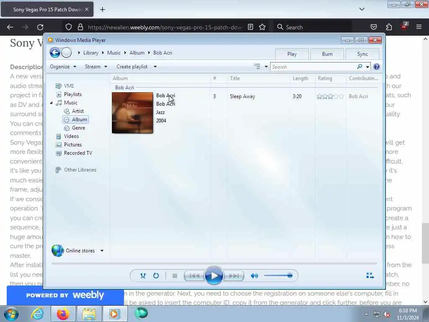Switch to the Burn tab

point(327,54)
